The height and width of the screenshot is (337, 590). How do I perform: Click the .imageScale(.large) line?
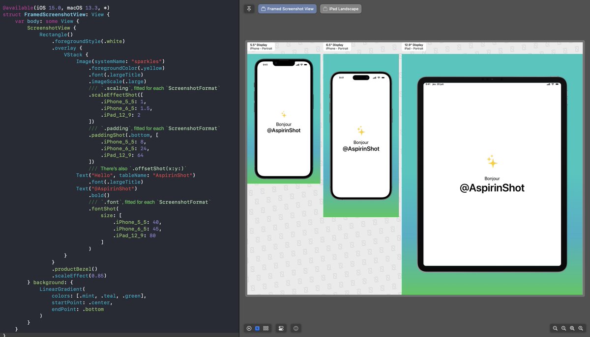(117, 81)
